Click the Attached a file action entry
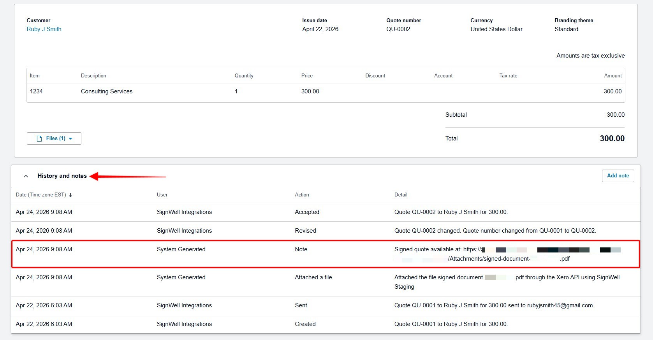 pyautogui.click(x=313, y=277)
